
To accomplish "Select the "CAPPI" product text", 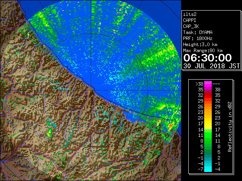I will pyautogui.click(x=189, y=20).
